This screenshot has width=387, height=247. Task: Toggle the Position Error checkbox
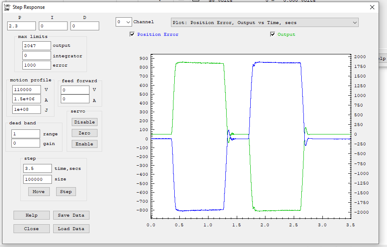[133, 35]
